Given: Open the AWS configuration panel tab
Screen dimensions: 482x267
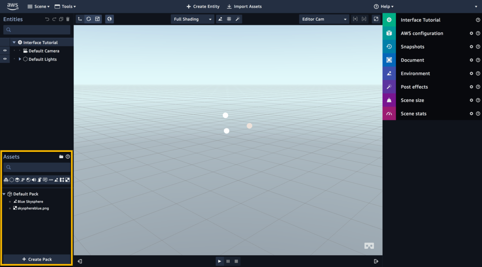Looking at the screenshot, I should [x=389, y=33].
